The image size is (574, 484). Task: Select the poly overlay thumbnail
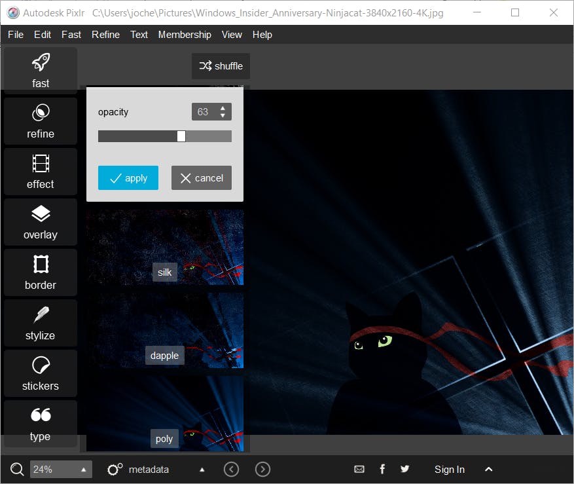(x=165, y=413)
